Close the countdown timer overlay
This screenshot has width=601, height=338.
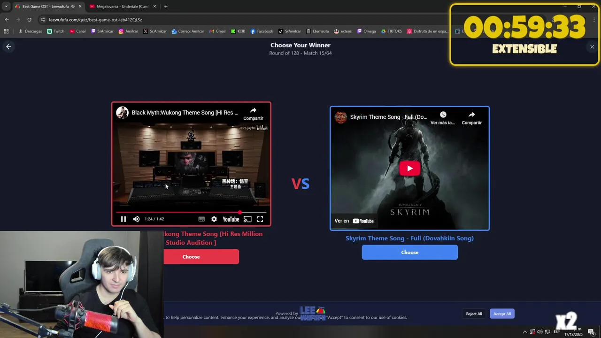click(x=592, y=46)
